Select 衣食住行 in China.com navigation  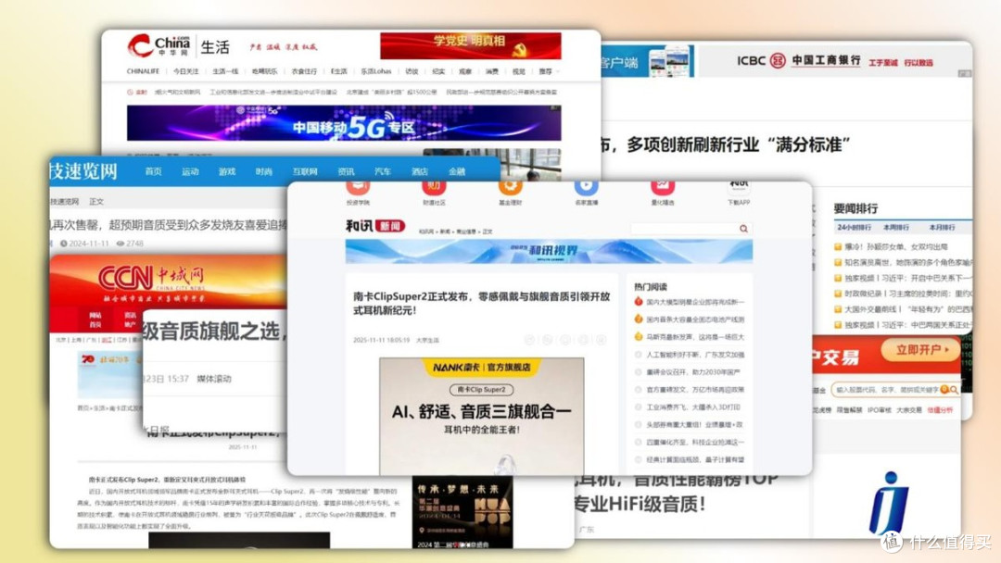point(304,71)
